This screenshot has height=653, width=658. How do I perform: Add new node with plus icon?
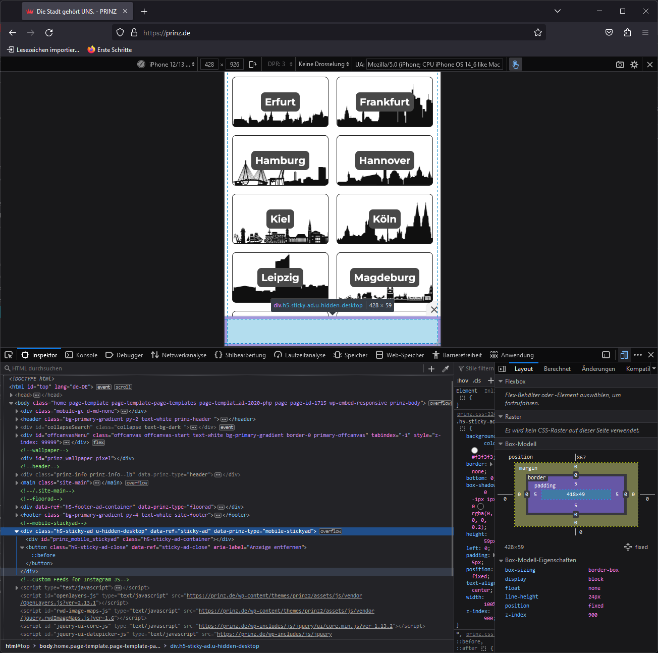coord(431,369)
